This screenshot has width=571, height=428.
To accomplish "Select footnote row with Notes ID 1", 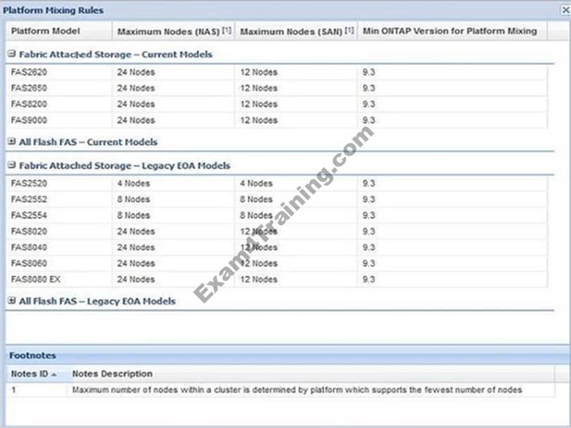I will click(281, 390).
